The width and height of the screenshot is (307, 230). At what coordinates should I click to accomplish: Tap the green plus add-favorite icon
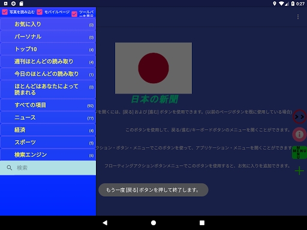tap(299, 171)
